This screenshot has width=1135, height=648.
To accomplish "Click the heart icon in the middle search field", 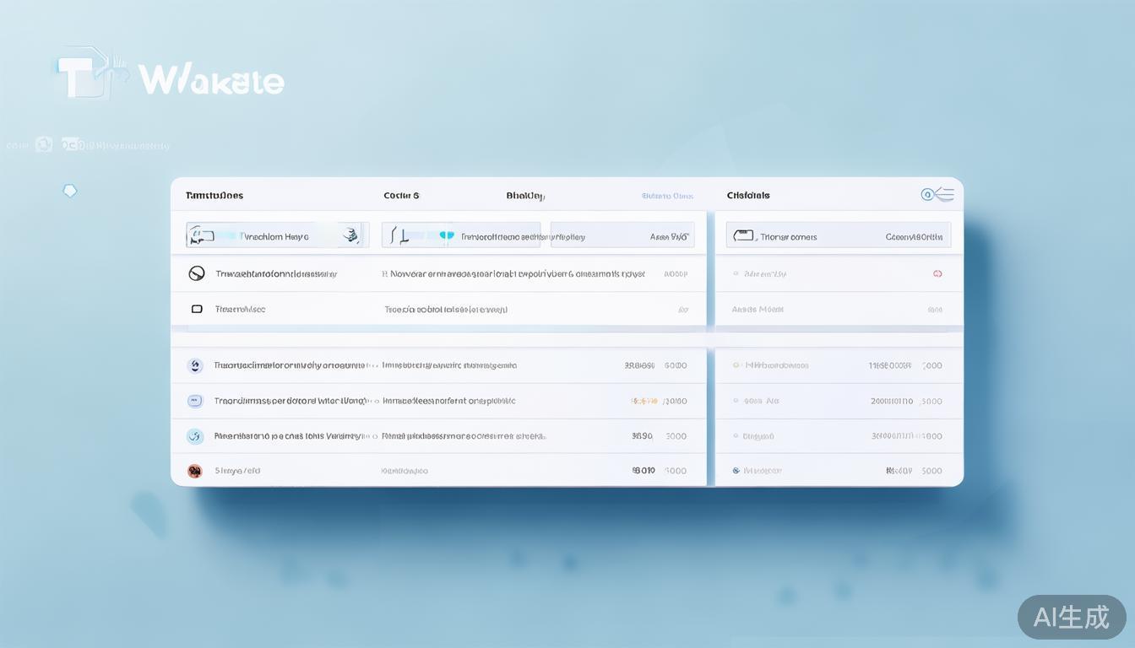I will point(448,235).
